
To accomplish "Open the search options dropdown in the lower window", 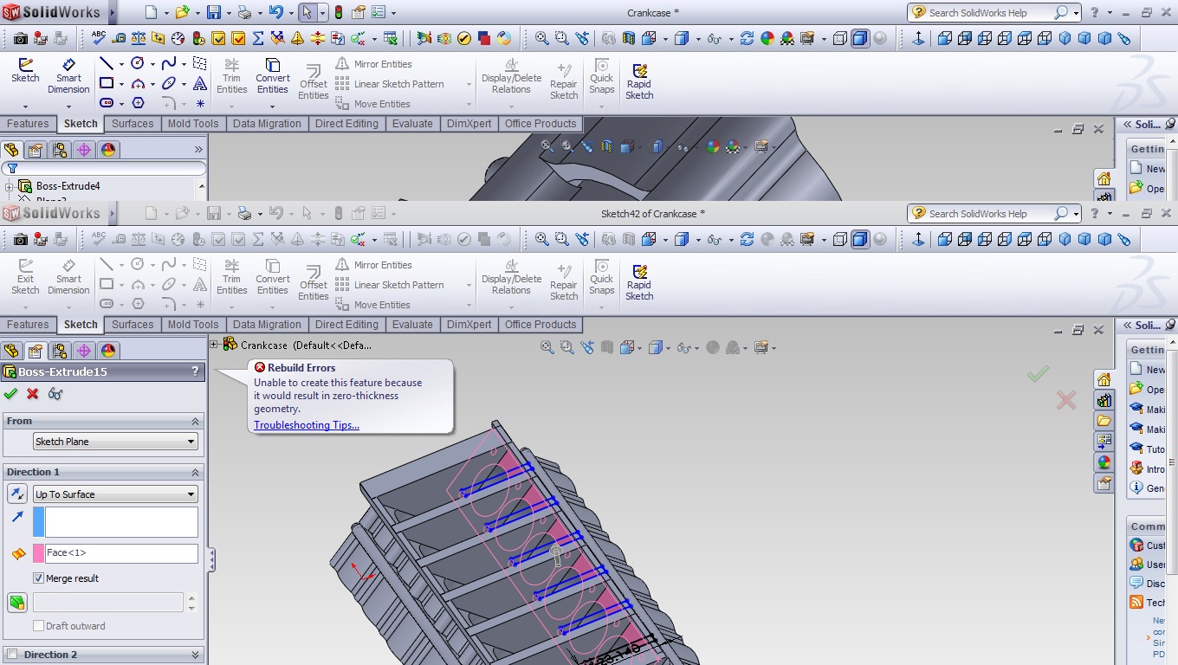I will (x=1077, y=214).
